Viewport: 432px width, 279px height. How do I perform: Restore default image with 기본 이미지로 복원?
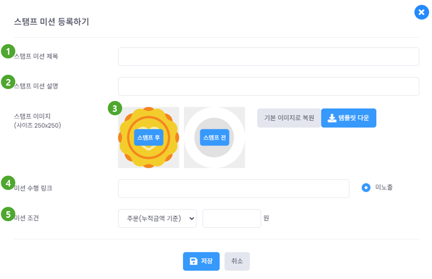click(x=289, y=118)
